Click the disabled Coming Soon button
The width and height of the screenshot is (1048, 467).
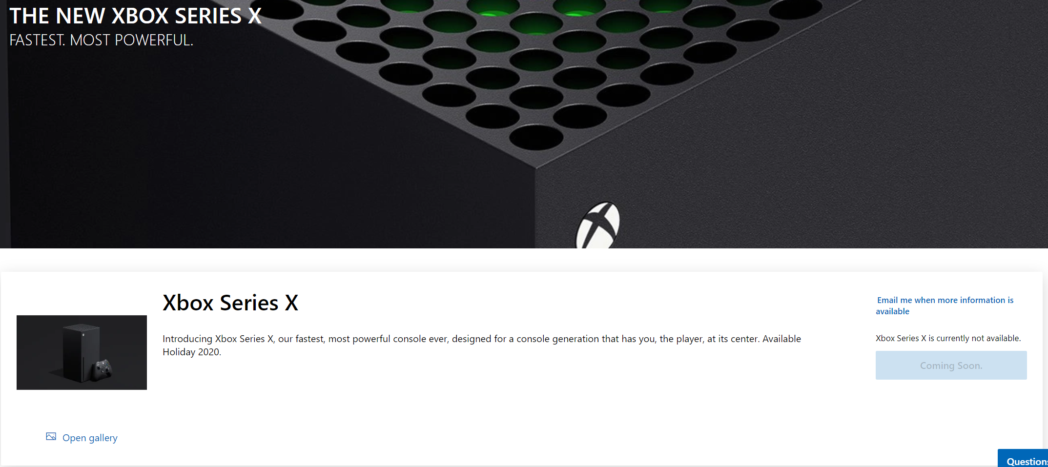951,365
